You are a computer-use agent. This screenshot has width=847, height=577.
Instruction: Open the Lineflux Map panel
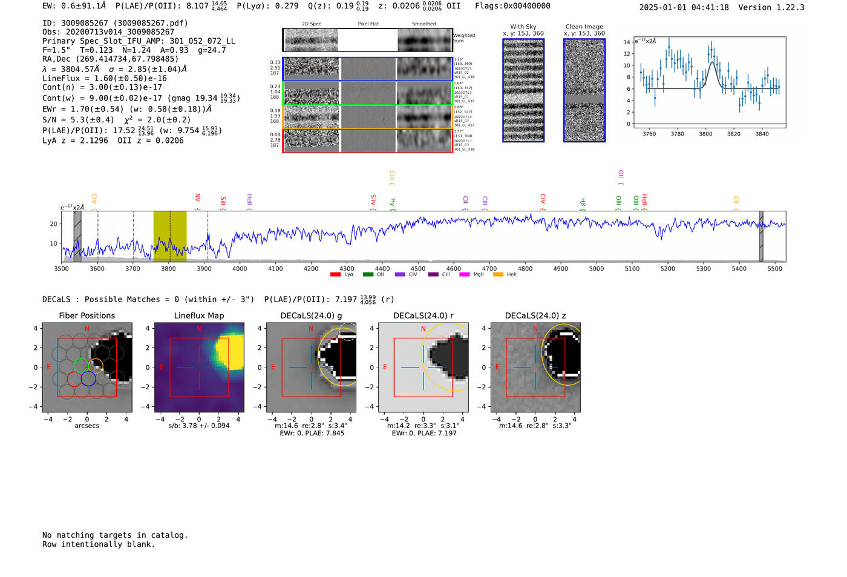199,367
